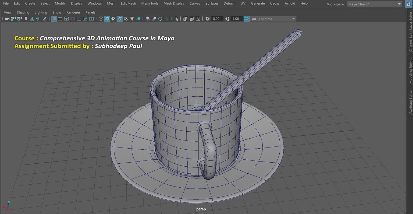Open the Edit Mesh menu
This screenshot has height=214, width=413.
tap(129, 3)
